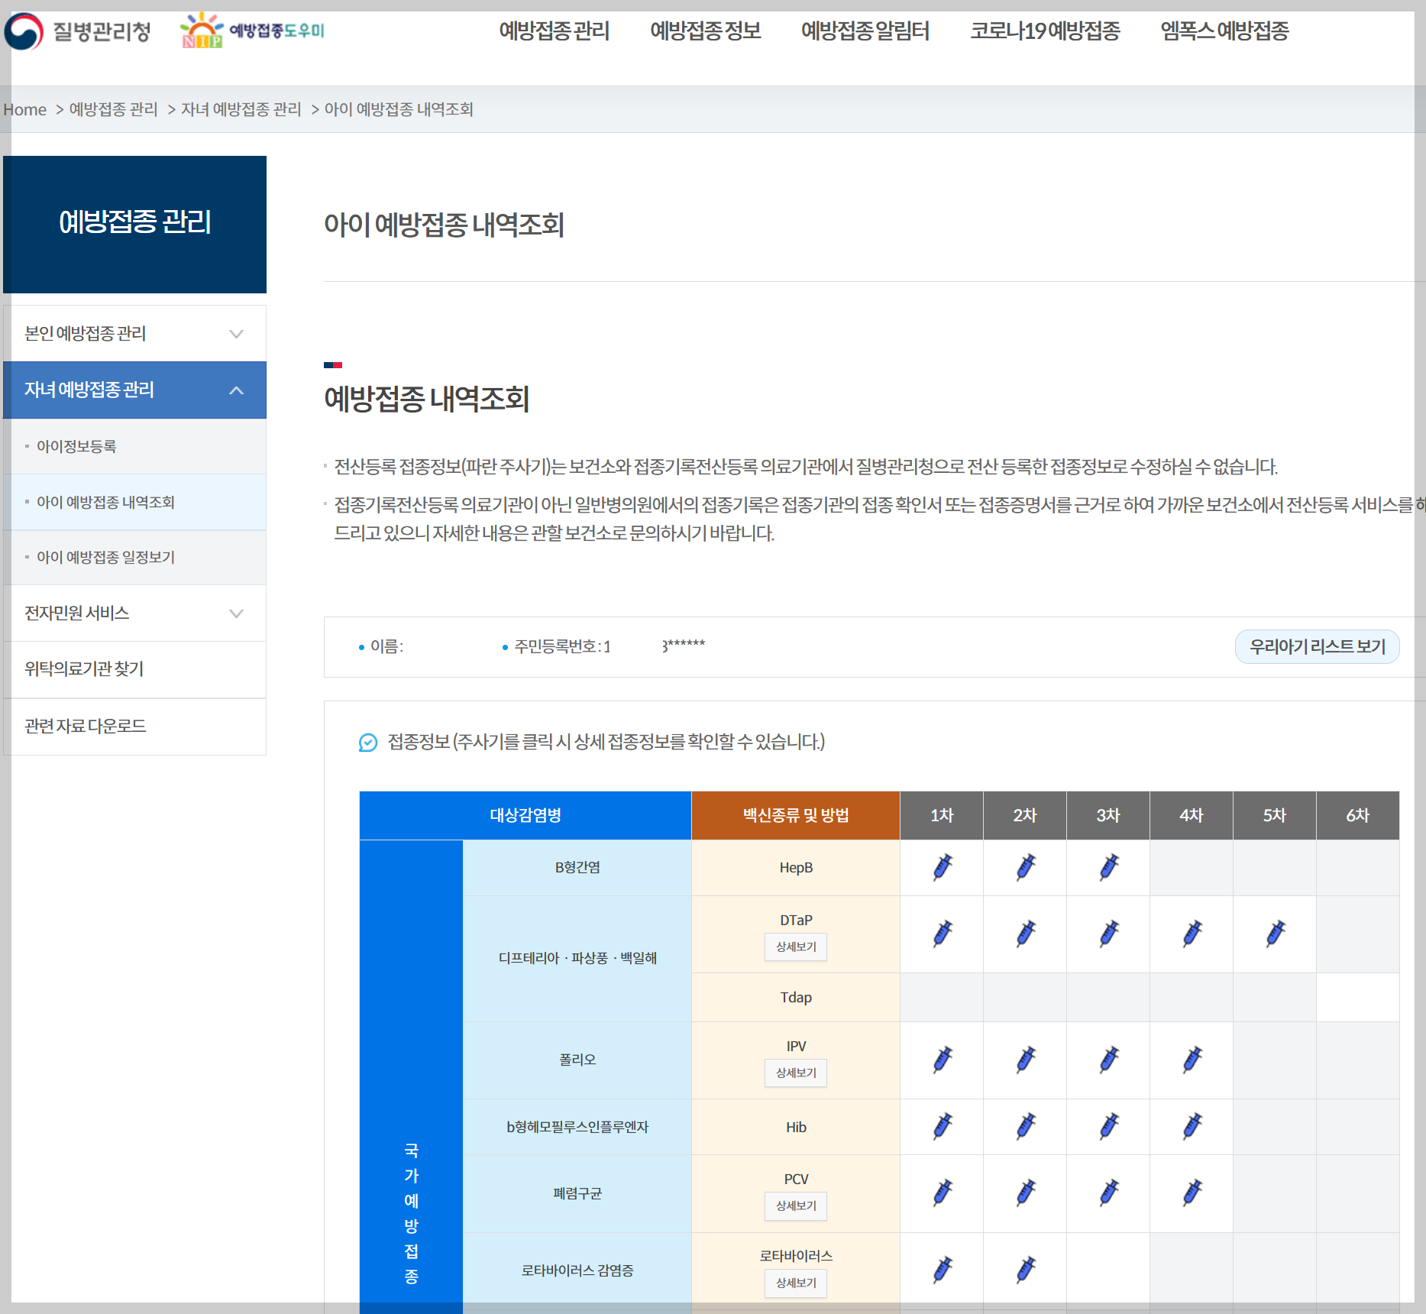Screen dimensions: 1426x1314
Task: Click Hib 1차 syringe icon
Action: coord(943,1126)
